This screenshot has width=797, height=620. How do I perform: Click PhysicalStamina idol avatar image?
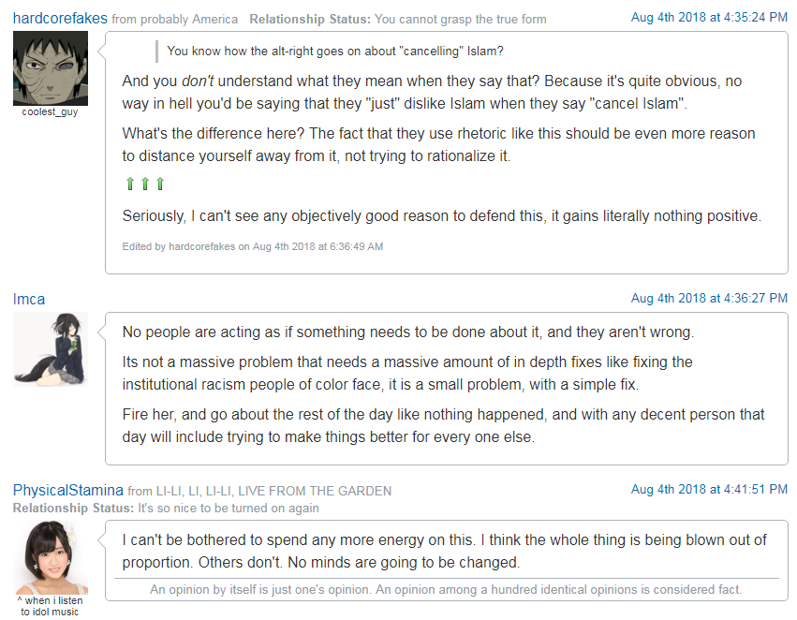point(51,557)
